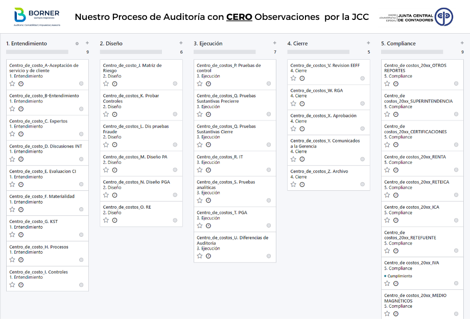Click the plus icon in the Cierre column
Image resolution: width=470 pixels, height=319 pixels.
[368, 43]
